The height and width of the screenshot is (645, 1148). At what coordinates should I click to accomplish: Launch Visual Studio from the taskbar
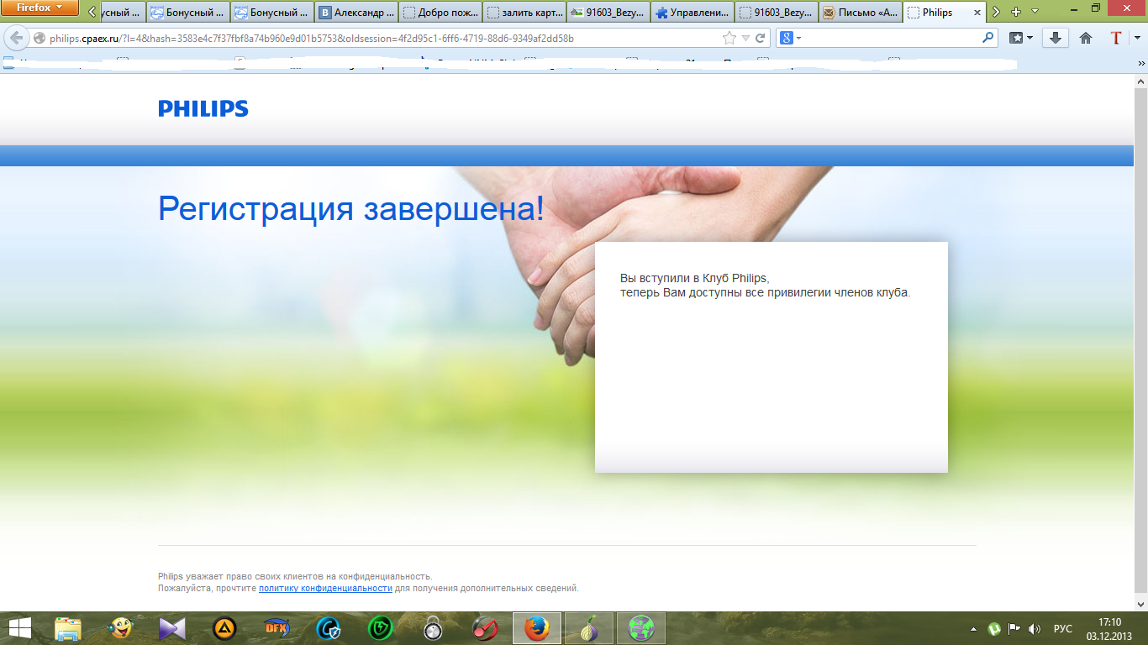pyautogui.click(x=172, y=628)
